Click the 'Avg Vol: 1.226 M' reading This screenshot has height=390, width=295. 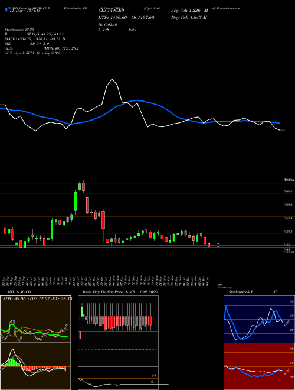click(x=189, y=11)
